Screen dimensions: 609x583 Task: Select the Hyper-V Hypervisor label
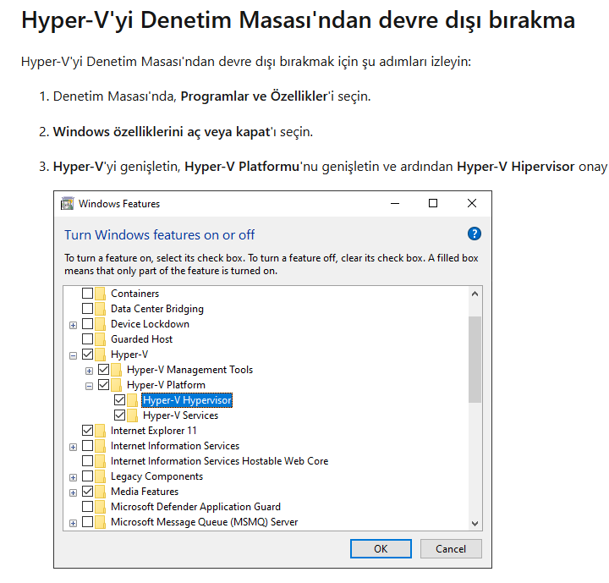click(187, 400)
